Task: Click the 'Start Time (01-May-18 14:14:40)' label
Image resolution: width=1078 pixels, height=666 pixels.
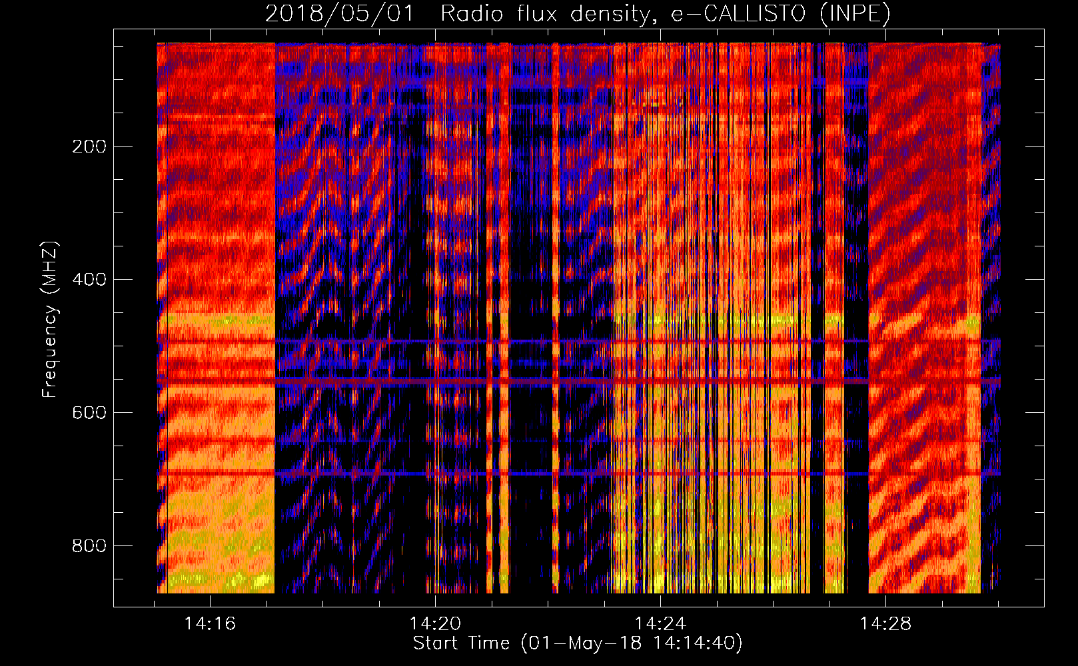Action: click(578, 643)
